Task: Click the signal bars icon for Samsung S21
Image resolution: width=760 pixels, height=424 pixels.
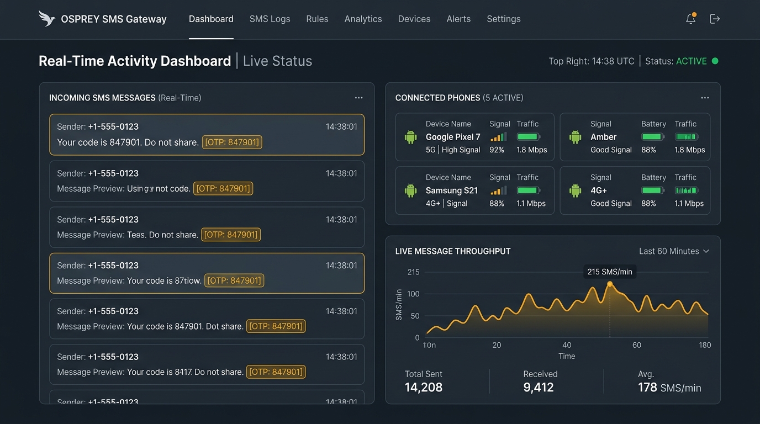Action: pos(498,190)
